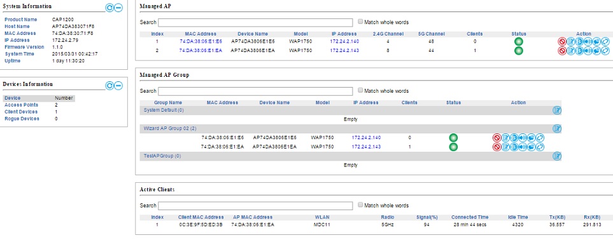613x240 pixels.
Task: Check network connectivity of AP 172.24.2.140 in Managed AP table
Action: tap(596, 41)
